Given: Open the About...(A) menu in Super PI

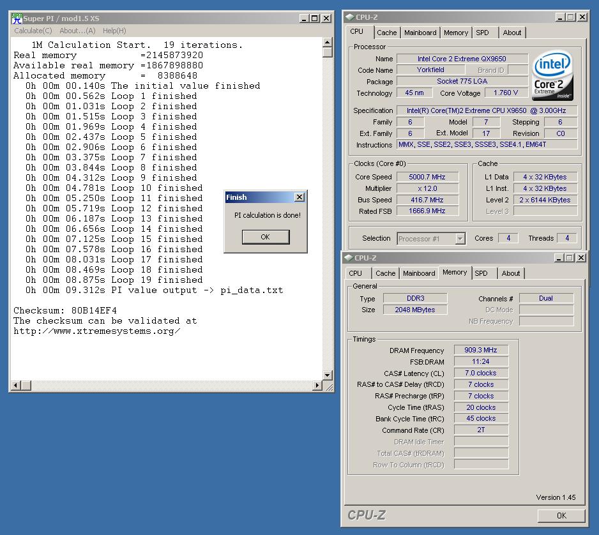Looking at the screenshot, I should tap(77, 31).
